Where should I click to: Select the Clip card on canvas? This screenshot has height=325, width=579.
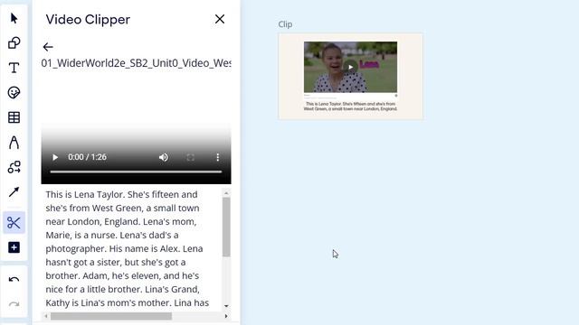point(350,76)
